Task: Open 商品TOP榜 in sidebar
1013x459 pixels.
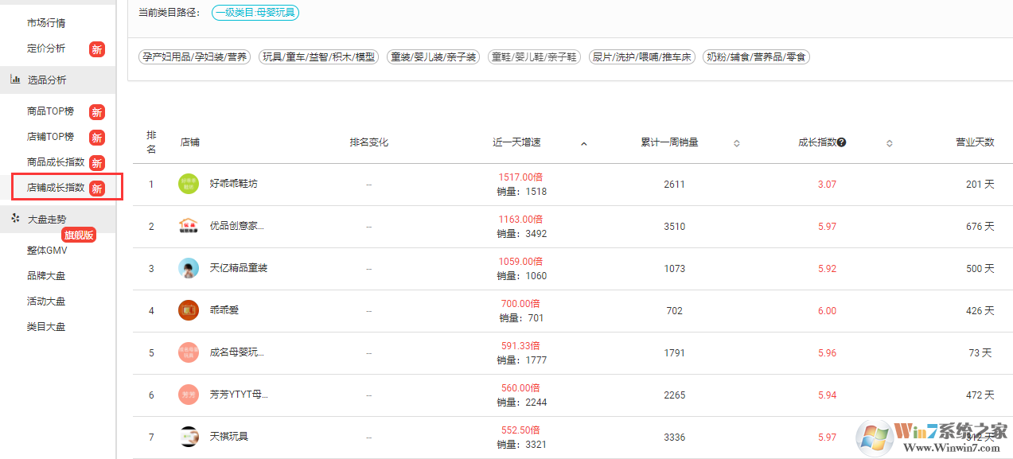Action: pyautogui.click(x=50, y=111)
